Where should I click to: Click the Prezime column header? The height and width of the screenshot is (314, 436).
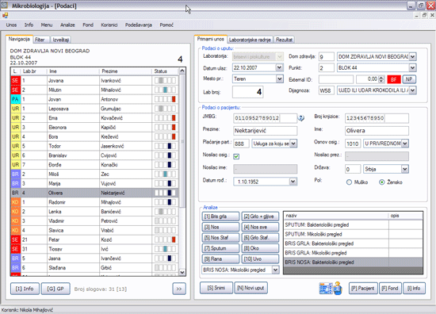point(125,71)
